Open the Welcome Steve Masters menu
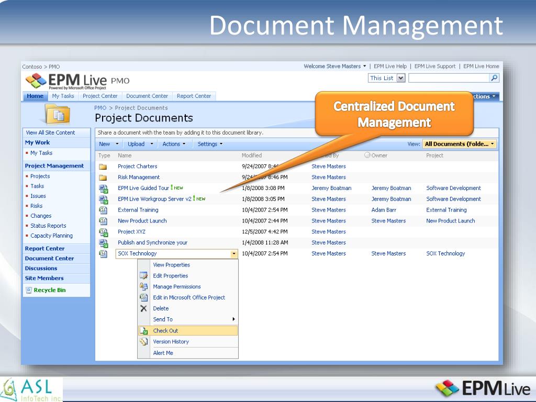The width and height of the screenshot is (536, 402). point(334,66)
